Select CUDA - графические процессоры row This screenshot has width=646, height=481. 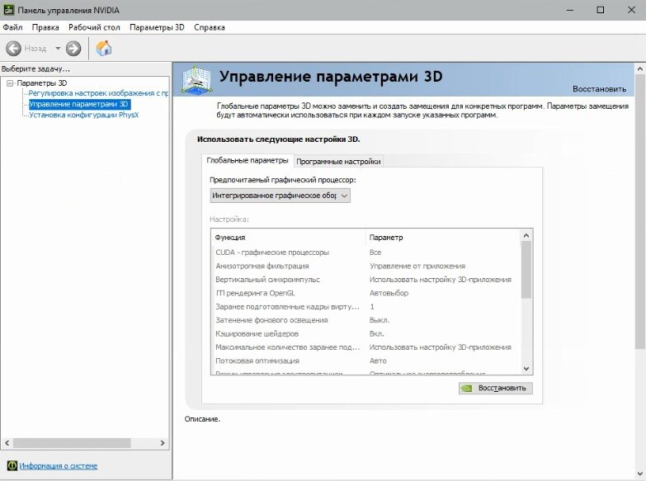tap(365, 252)
